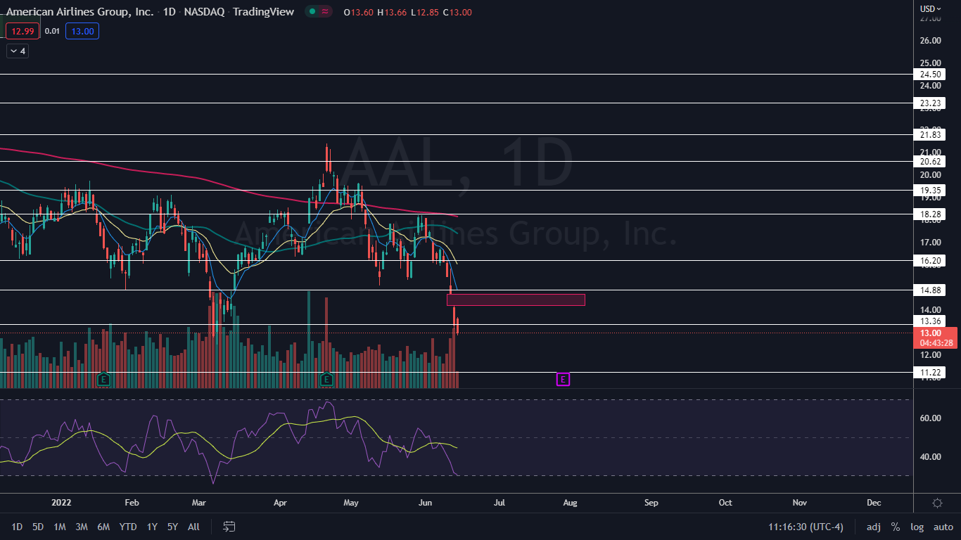
Task: Click the Jul label on time axis
Action: point(499,503)
